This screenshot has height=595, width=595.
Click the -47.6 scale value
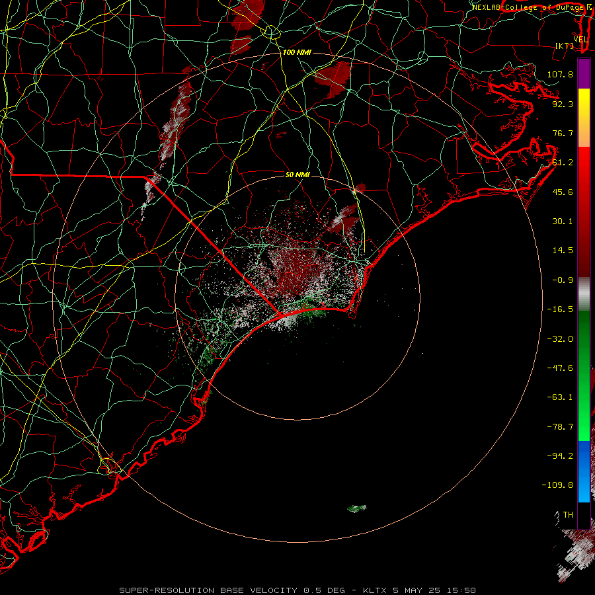[x=560, y=368]
